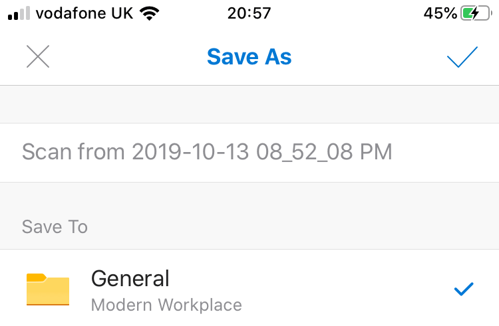Screen dimensions: 499x326
Task: Tap the header bar between X and 'Save As'
Action: point(126,57)
